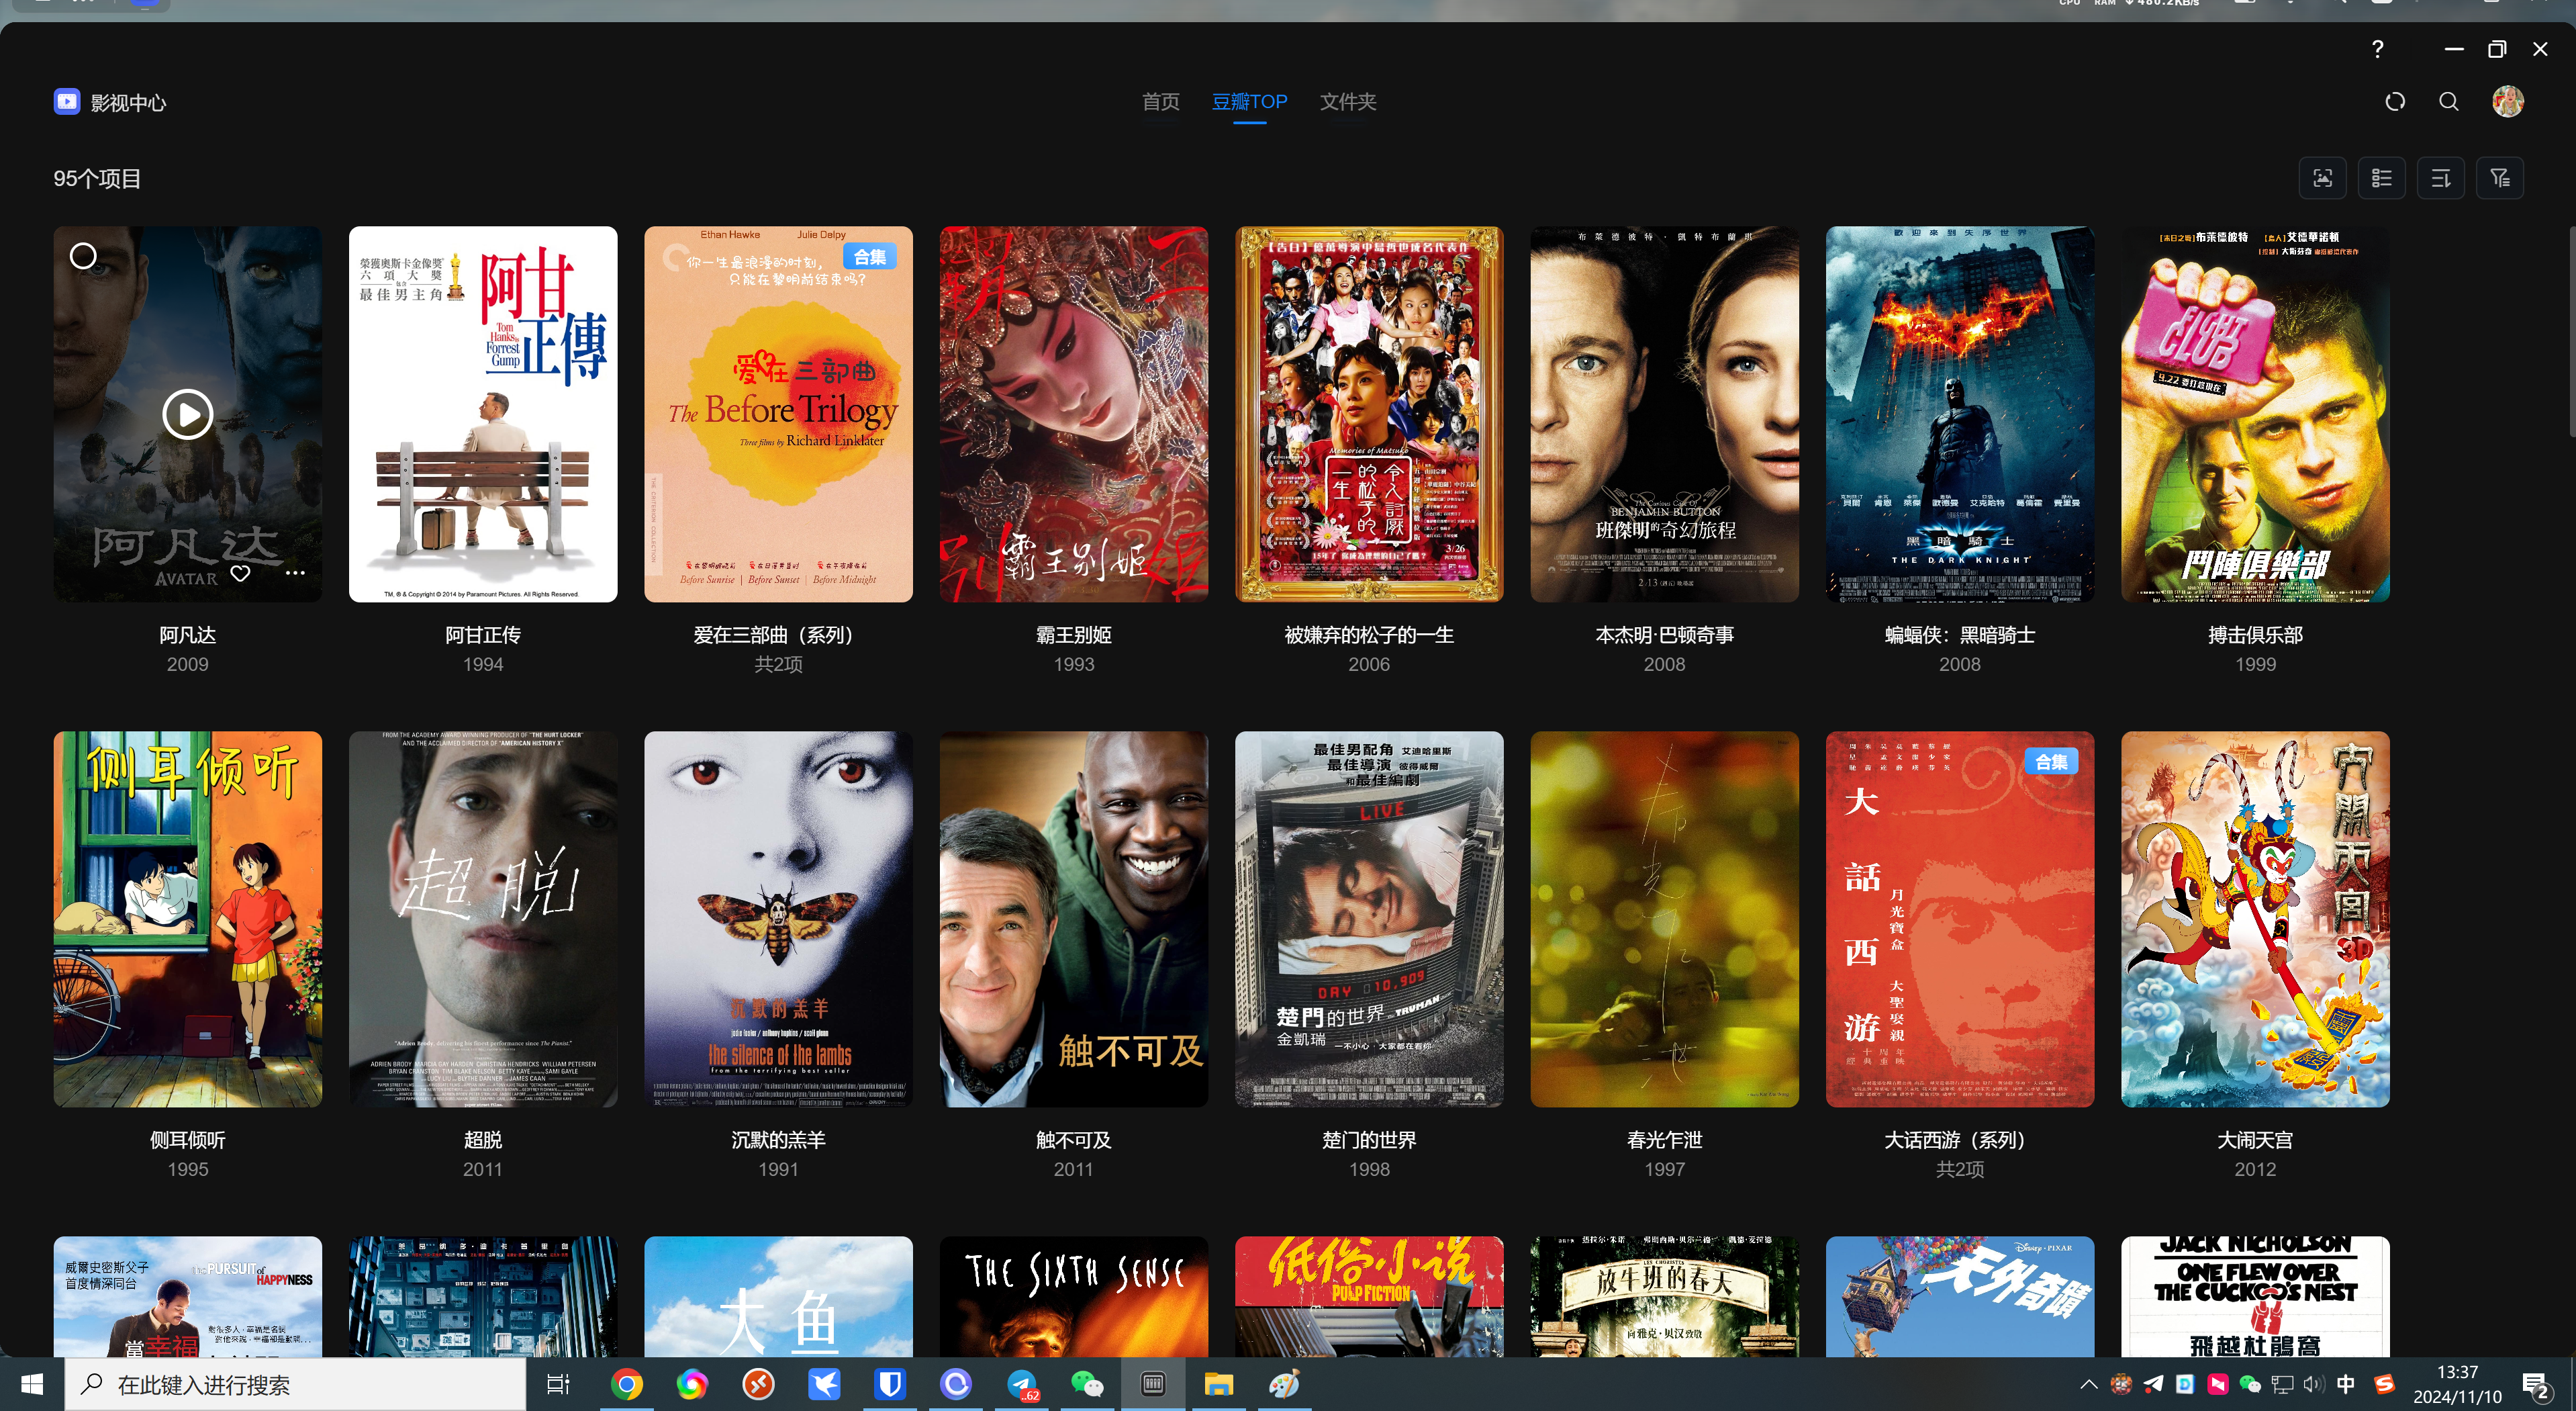Viewport: 2576px width, 1411px height.
Task: Launch Google Chrome from taskbar
Action: (626, 1384)
